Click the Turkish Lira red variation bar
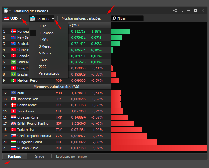209x168 pixels. 126,130
